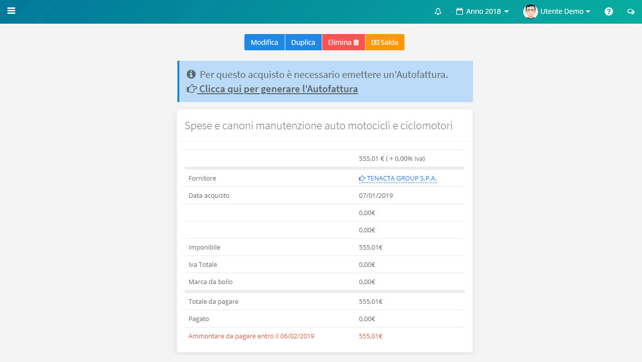Click the trash icon on Elimina
The height and width of the screenshot is (362, 642).
click(356, 42)
